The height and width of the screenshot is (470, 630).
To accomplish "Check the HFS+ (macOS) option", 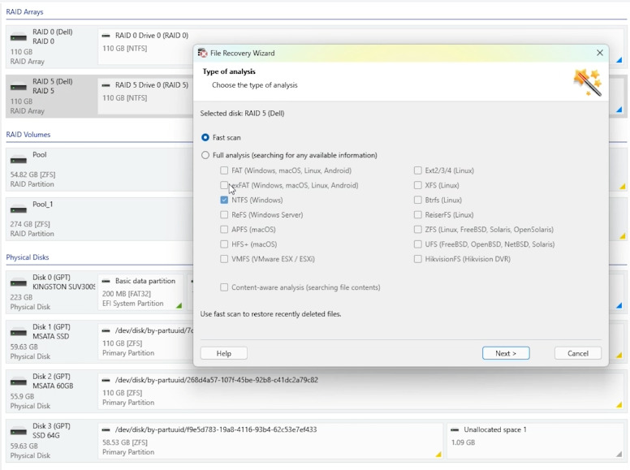I will [x=224, y=244].
